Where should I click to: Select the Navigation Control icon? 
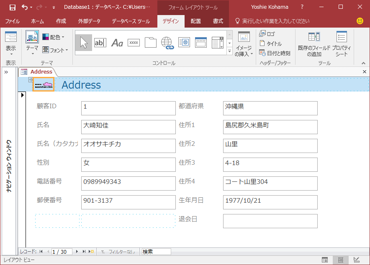[201, 43]
